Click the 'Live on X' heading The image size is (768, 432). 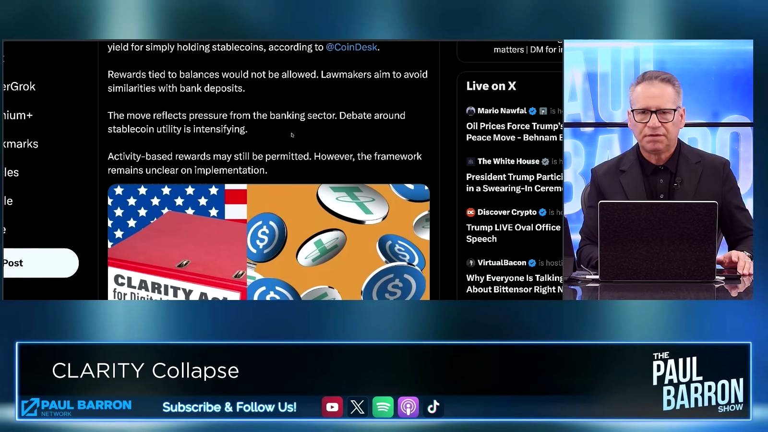pyautogui.click(x=491, y=86)
